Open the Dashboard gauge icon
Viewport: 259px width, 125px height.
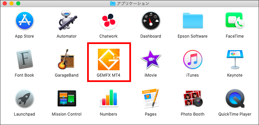coord(151,20)
